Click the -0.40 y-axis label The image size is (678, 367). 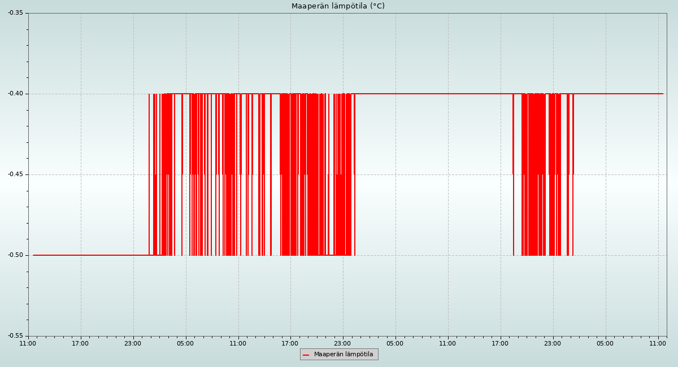(x=16, y=94)
